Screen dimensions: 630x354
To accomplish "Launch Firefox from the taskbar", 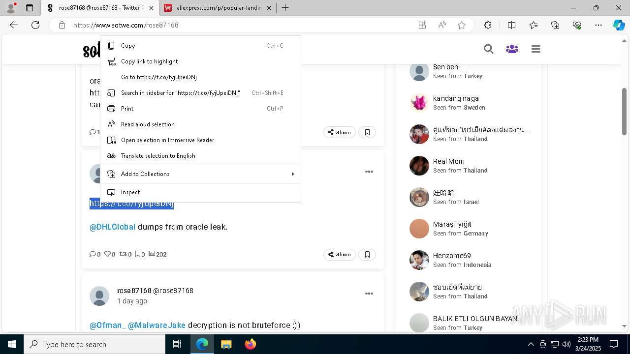I will [251, 344].
